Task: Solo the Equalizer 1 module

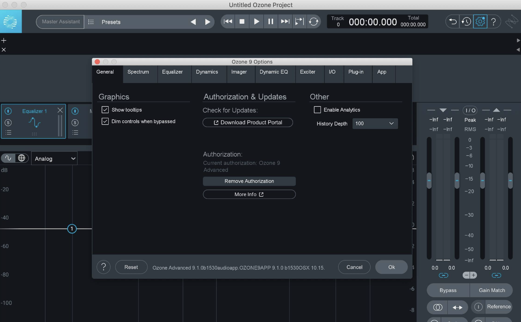Action: pos(8,122)
